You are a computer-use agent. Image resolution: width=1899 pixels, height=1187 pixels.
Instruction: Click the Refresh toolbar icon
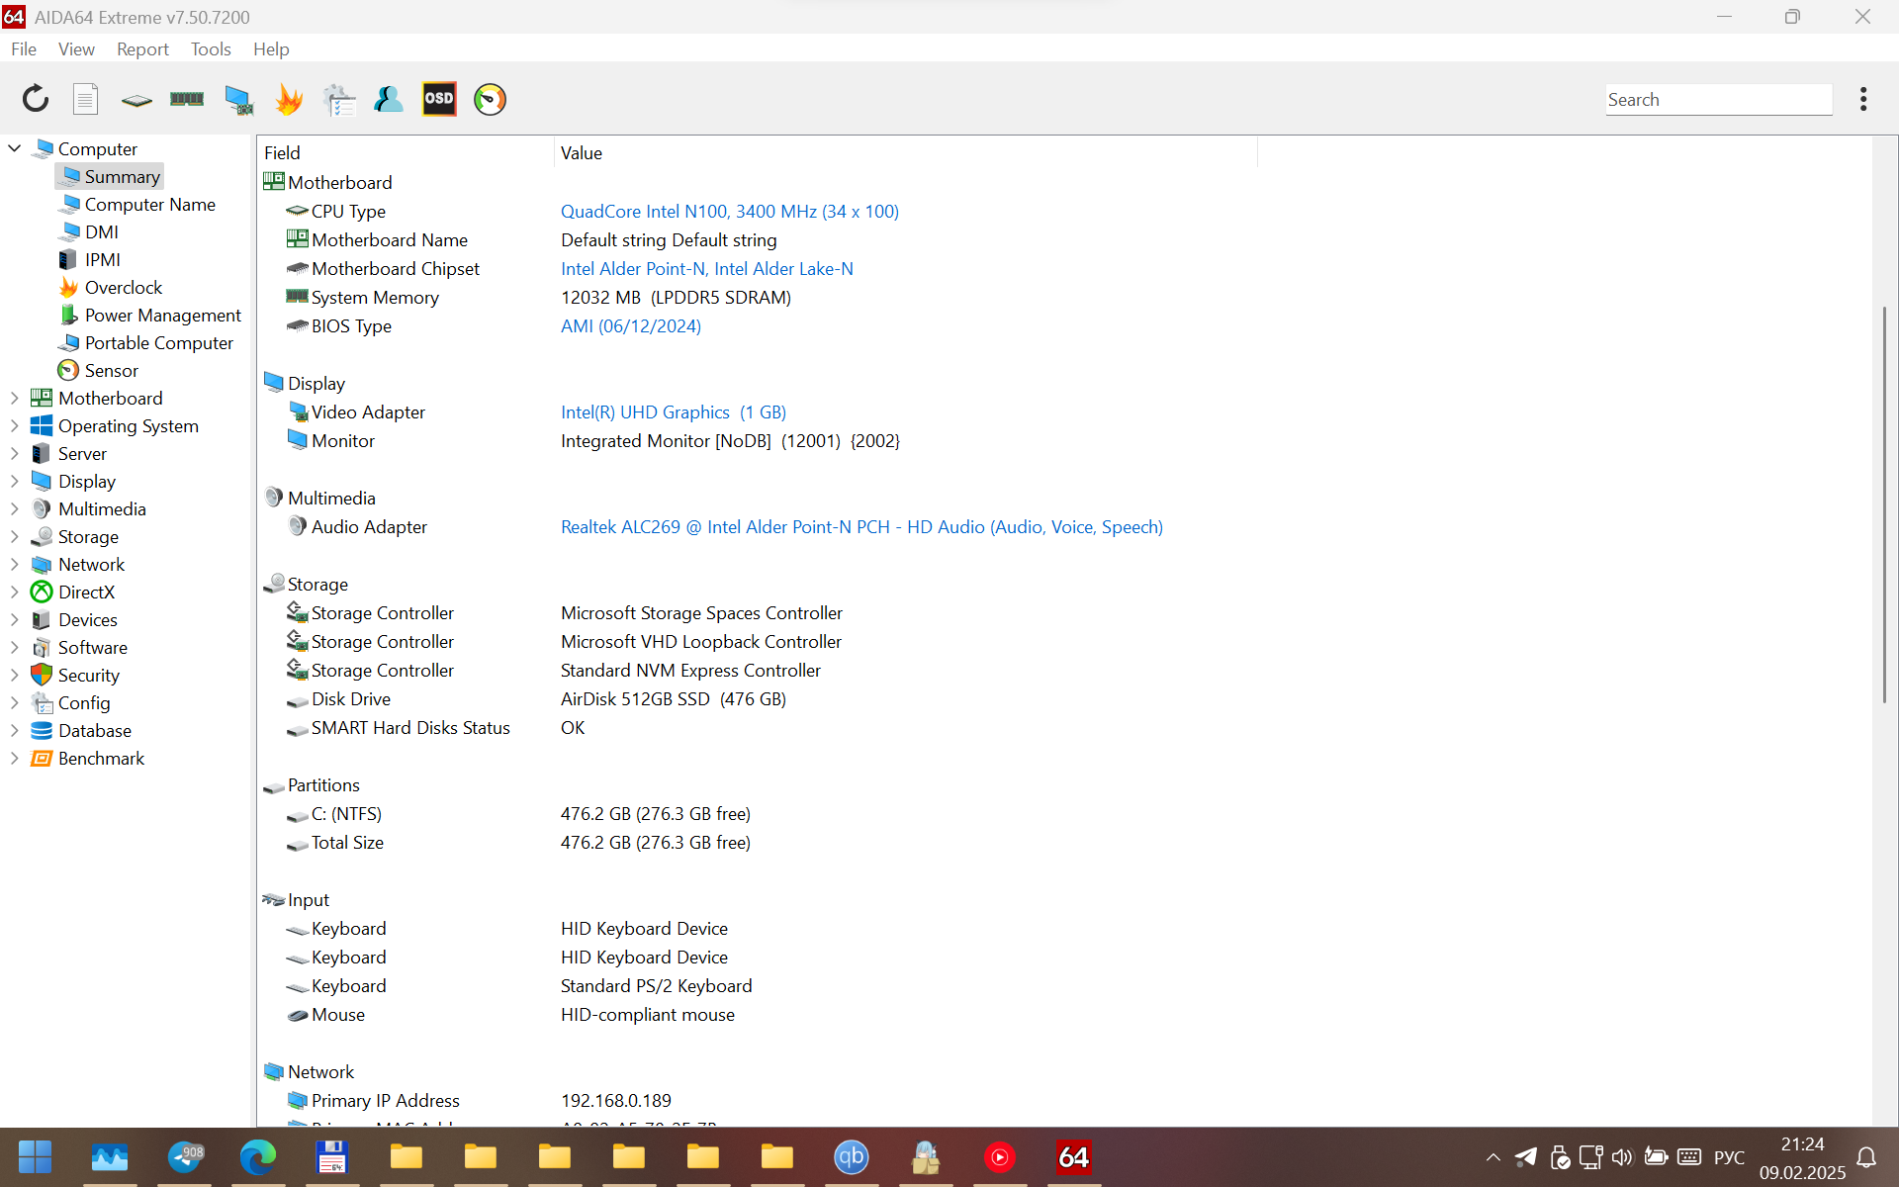pyautogui.click(x=36, y=99)
